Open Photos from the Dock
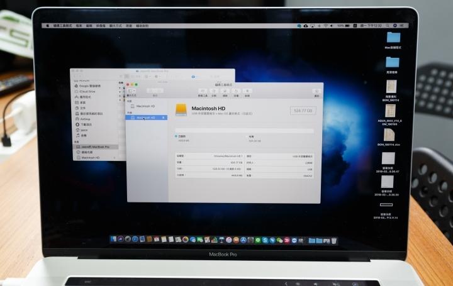The height and width of the screenshot is (286, 453). coord(186,239)
